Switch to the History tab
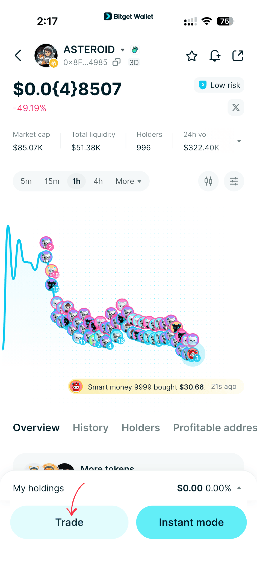Image resolution: width=257 pixels, height=561 pixels. point(90,428)
